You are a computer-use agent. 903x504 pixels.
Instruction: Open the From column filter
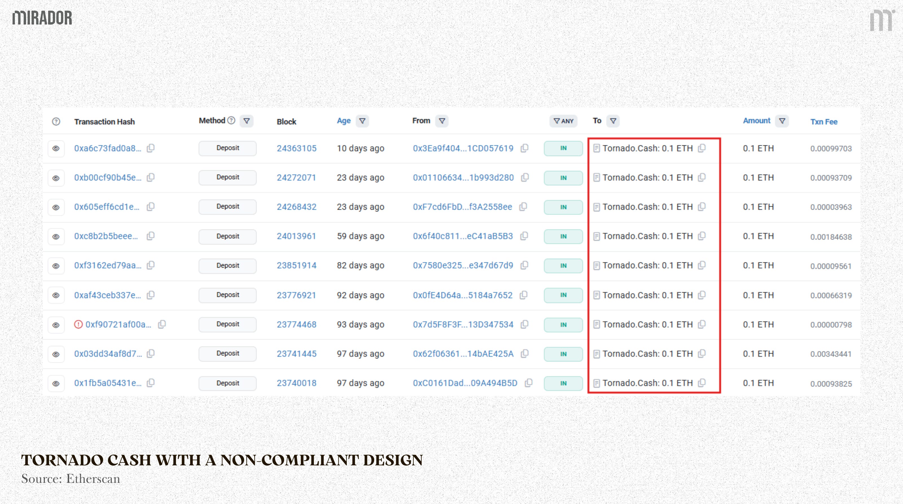[x=442, y=121]
